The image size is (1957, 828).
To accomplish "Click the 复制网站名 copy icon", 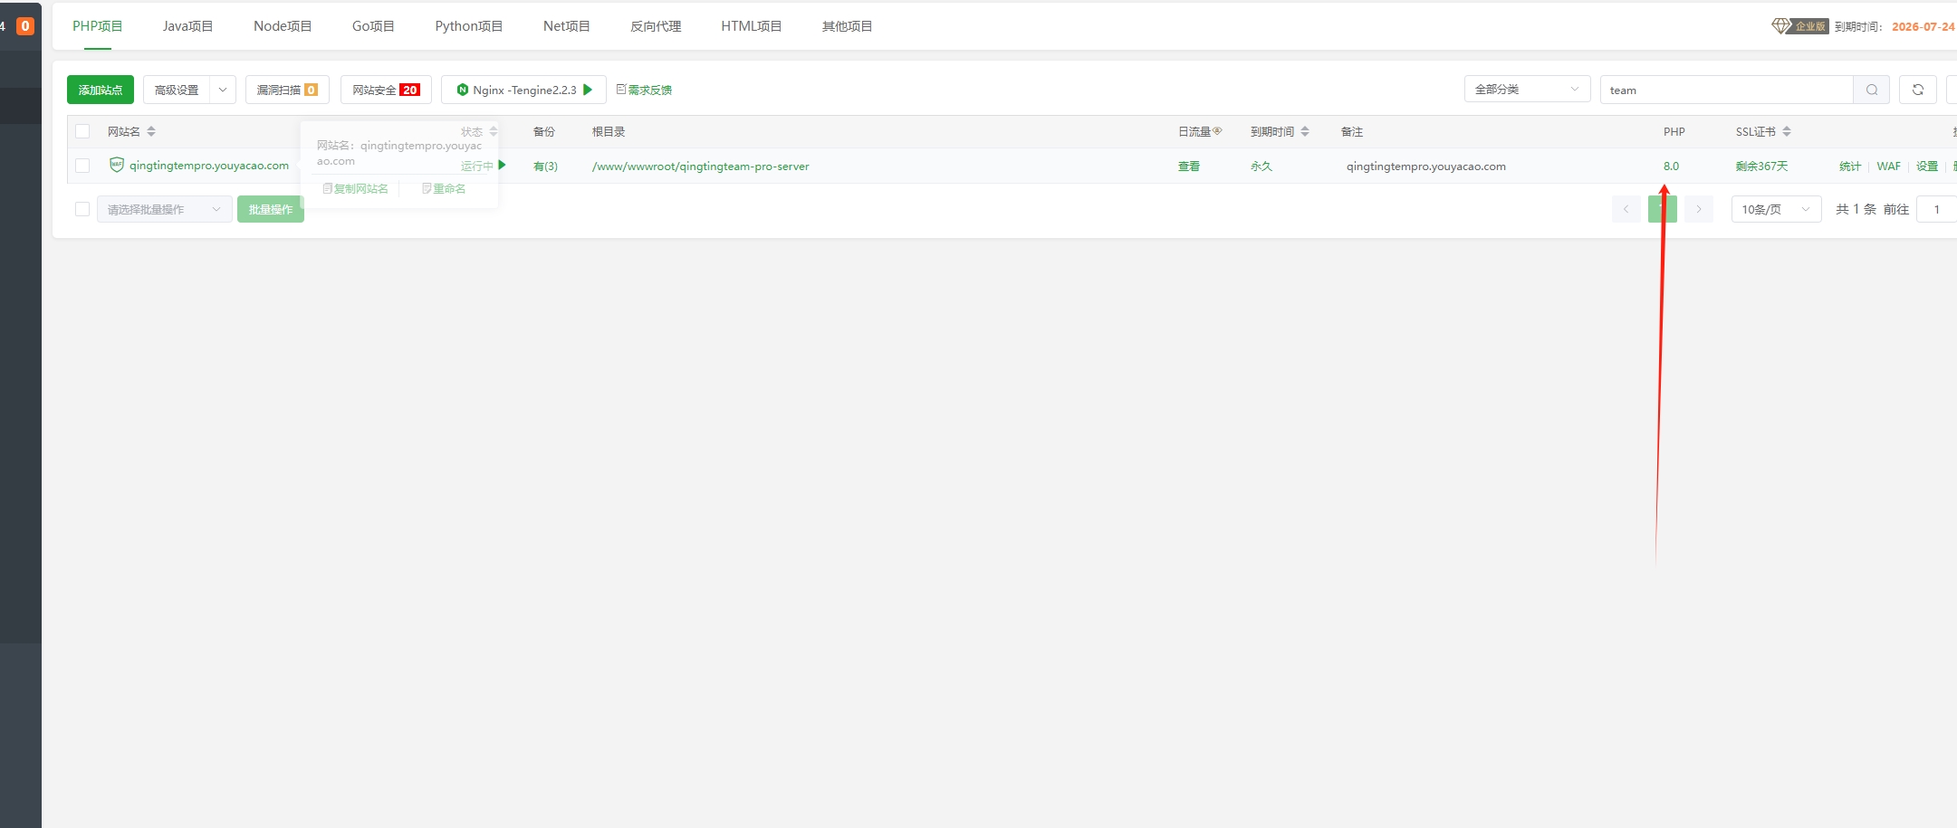I will click(x=326, y=188).
